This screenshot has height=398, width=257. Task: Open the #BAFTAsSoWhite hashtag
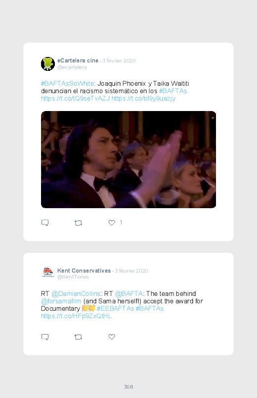coord(67,83)
